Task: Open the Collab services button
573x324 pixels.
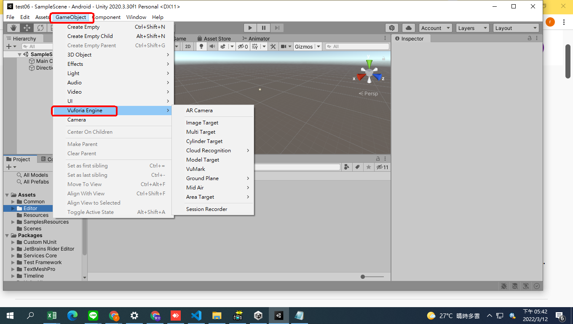Action: click(392, 28)
